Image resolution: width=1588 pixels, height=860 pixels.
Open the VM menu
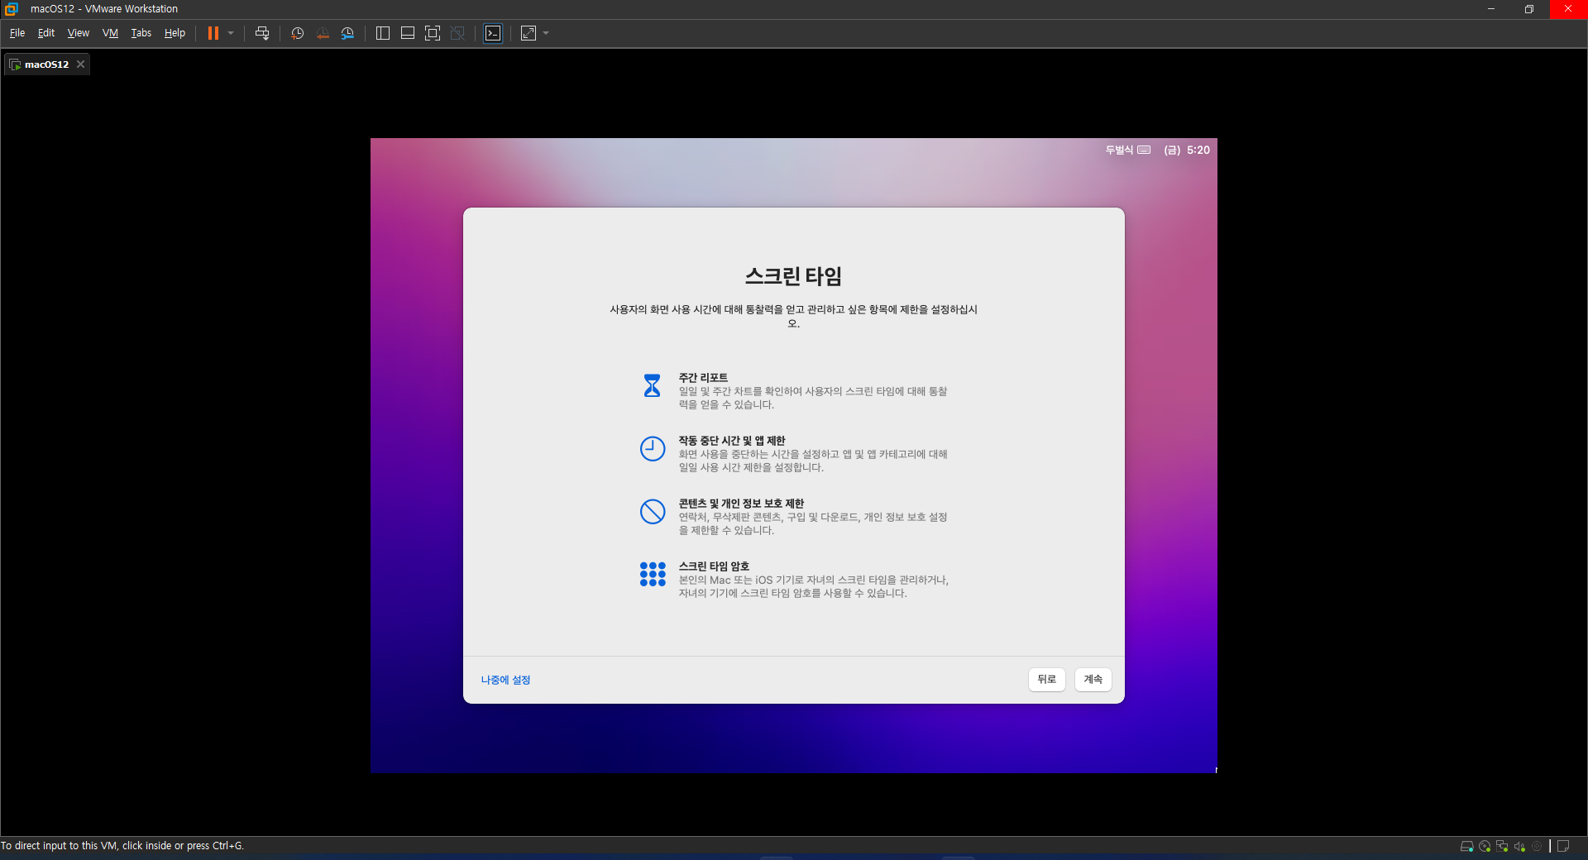pyautogui.click(x=110, y=33)
